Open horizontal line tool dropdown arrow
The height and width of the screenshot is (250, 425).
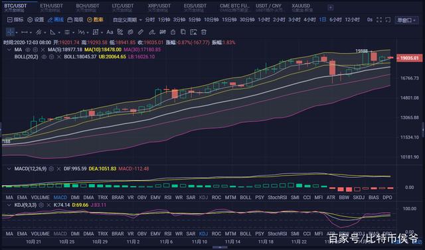(31, 32)
